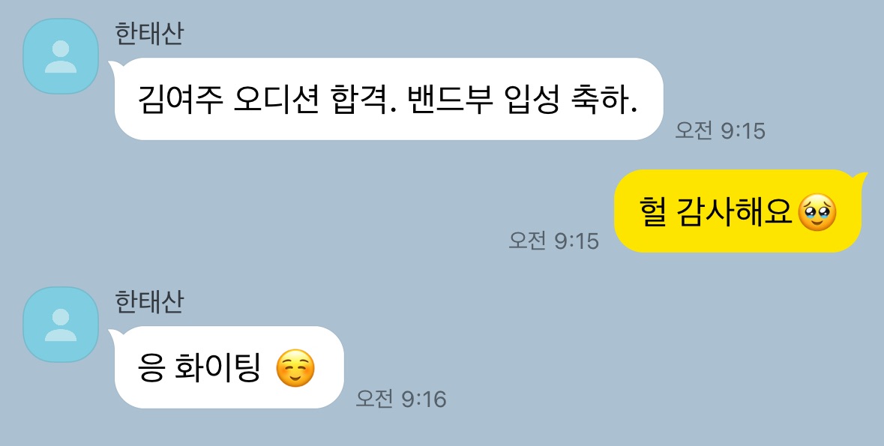
Task: Open 한태산's profile avatar beside first message
Action: point(60,56)
